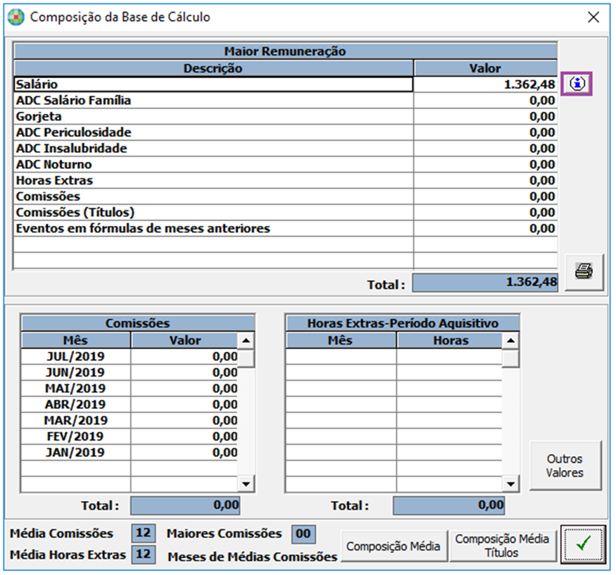Select the ADC Periculosidade row

285,132
